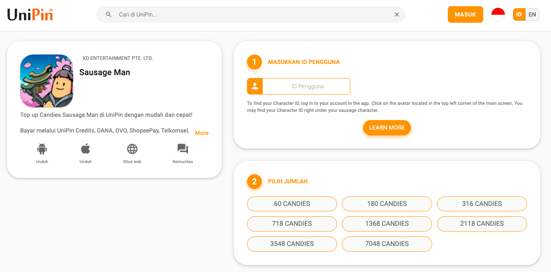Select the 316 Candies option

coord(482,204)
